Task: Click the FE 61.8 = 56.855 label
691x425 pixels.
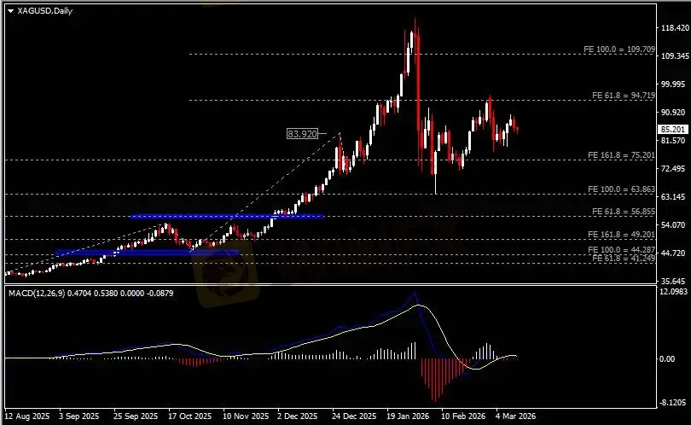Action: (x=621, y=211)
